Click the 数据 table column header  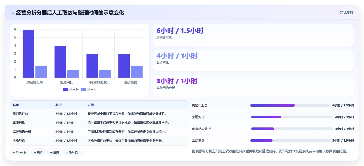click(x=59, y=105)
